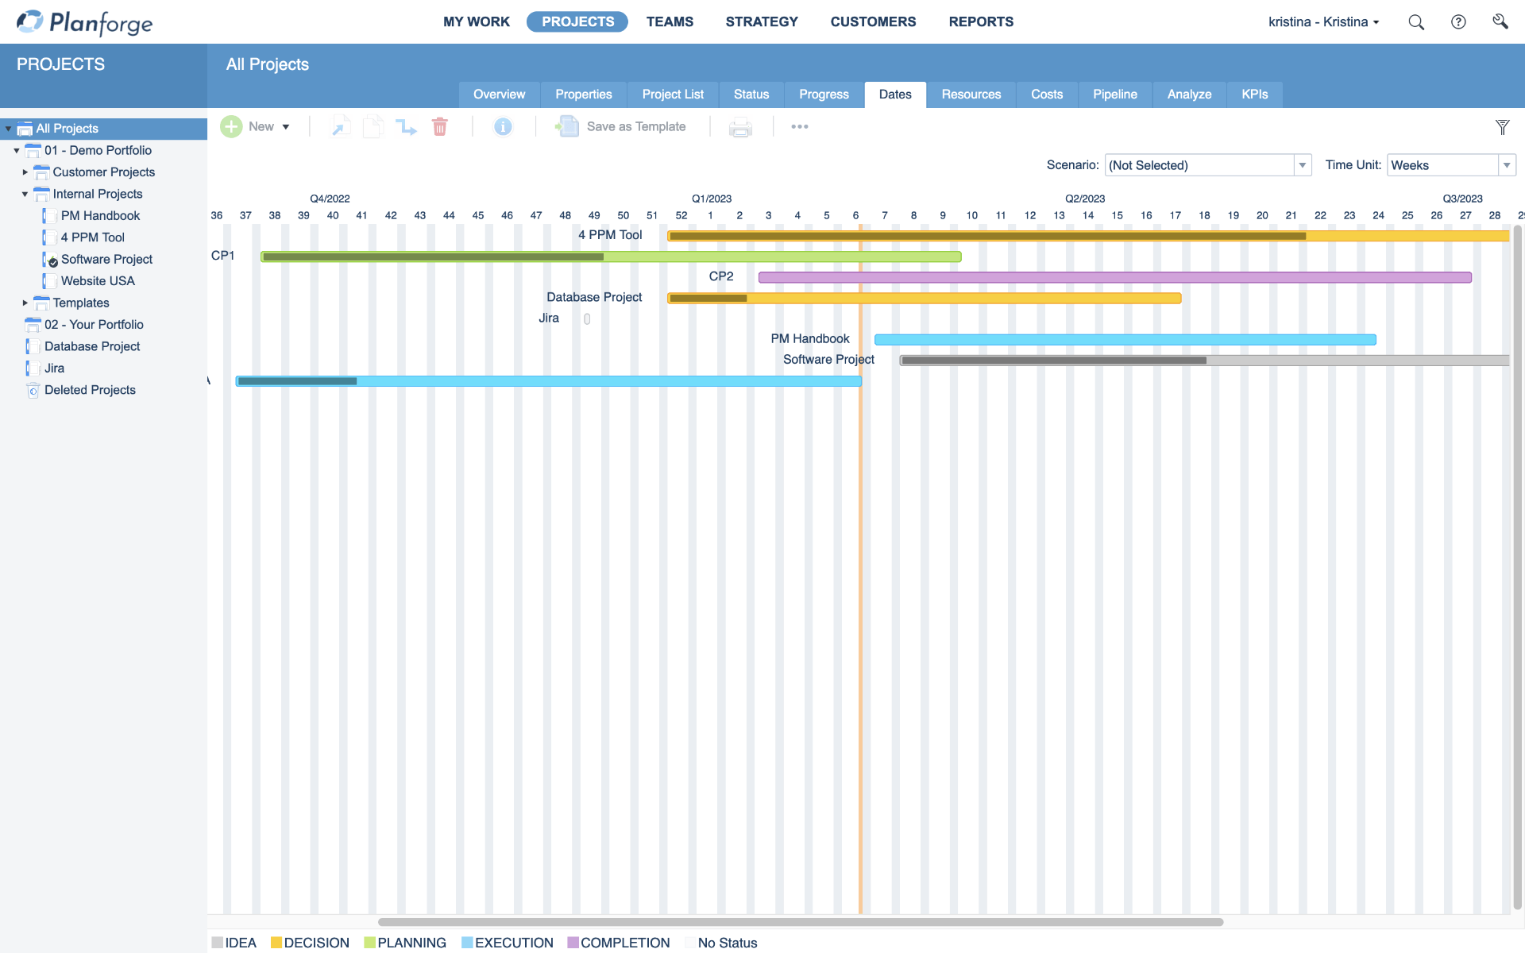The height and width of the screenshot is (953, 1525).
Task: Click the horizontal scrollbar below the chart
Action: (x=800, y=922)
